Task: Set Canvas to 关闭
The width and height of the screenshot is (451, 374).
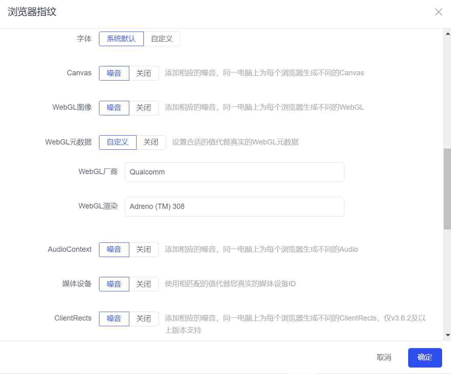Action: [x=143, y=73]
